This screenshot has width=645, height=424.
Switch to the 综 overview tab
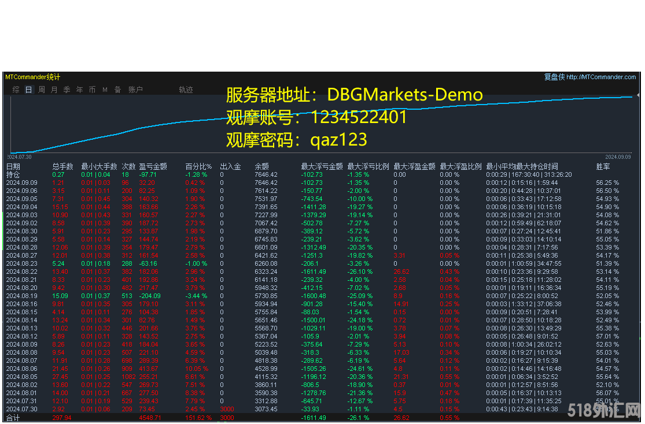(16, 90)
